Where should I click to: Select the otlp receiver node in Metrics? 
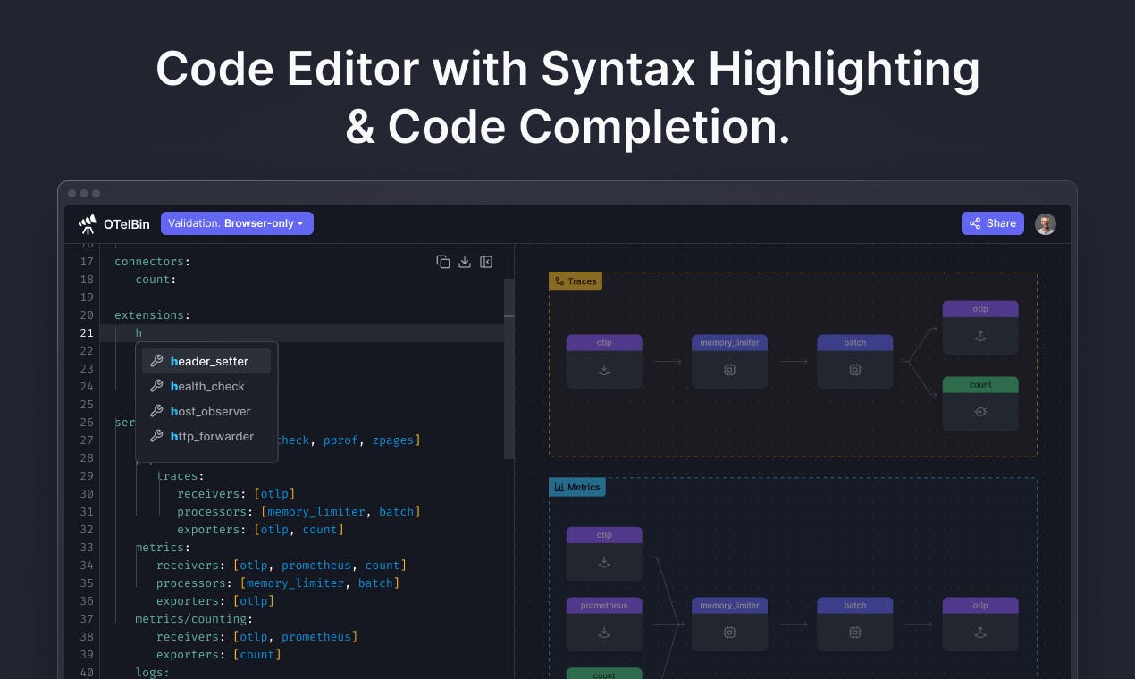[604, 554]
